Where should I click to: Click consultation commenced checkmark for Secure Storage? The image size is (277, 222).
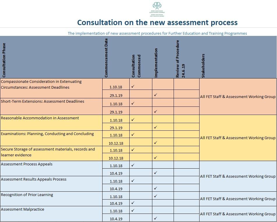click(133, 150)
